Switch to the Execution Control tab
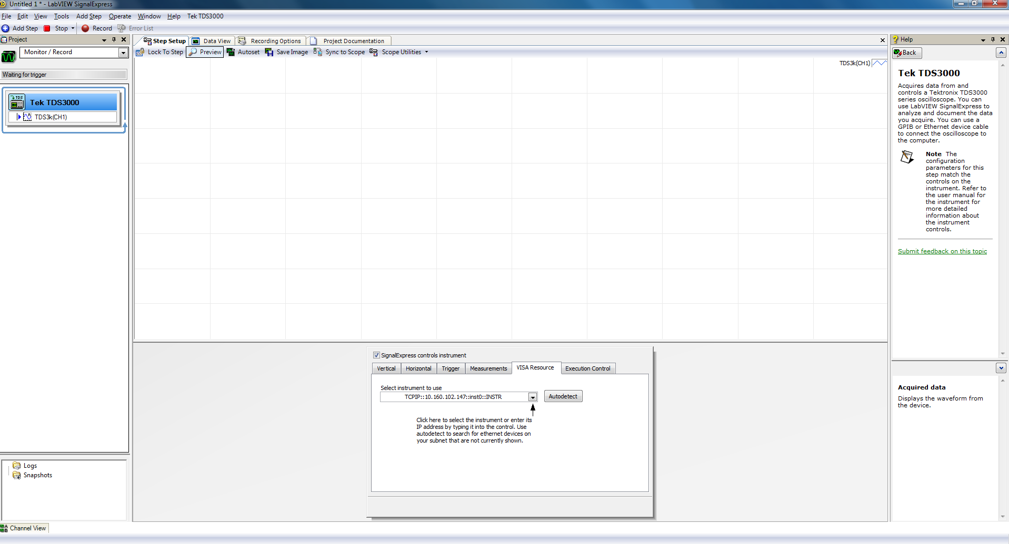Viewport: 1009px width, 544px height. pyautogui.click(x=588, y=368)
